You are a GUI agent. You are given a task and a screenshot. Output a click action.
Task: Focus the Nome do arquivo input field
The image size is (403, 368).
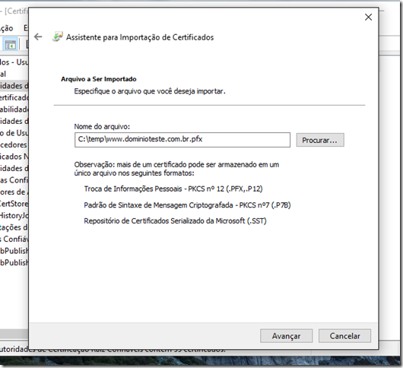[182, 140]
